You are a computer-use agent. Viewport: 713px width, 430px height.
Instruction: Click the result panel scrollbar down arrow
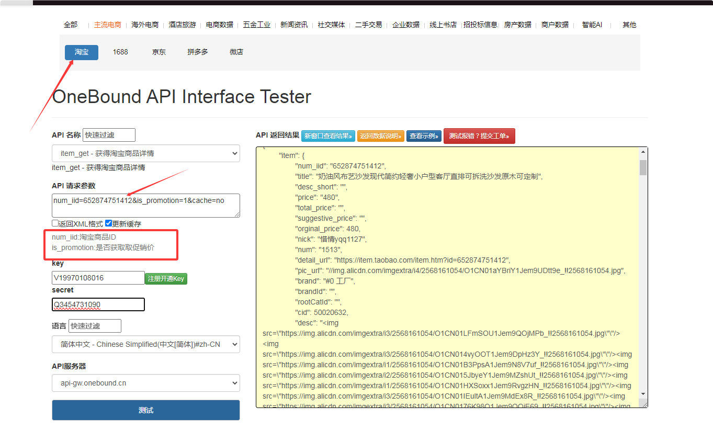click(643, 394)
